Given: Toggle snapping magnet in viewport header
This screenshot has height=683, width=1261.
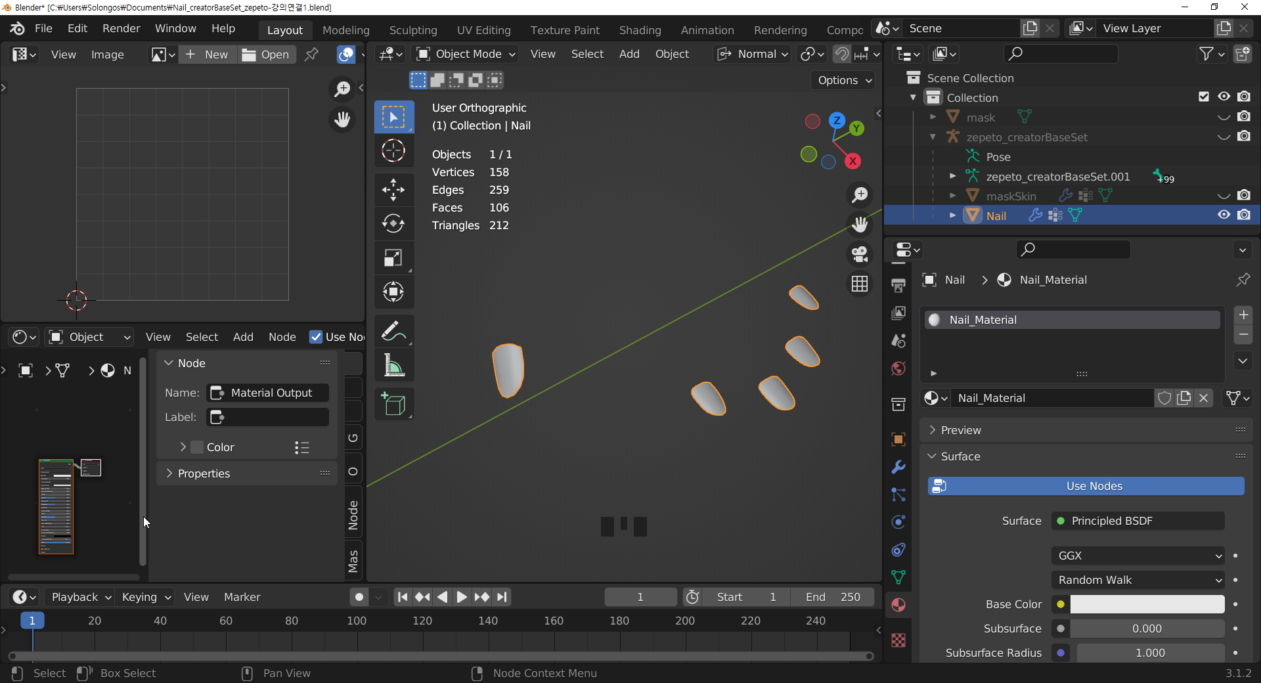Looking at the screenshot, I should (842, 54).
